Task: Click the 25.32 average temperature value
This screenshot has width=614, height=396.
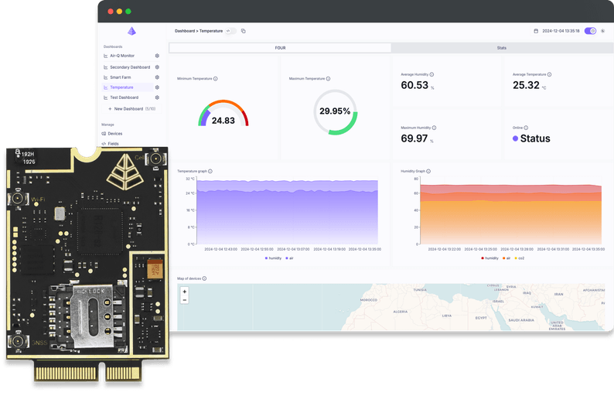Action: click(526, 85)
